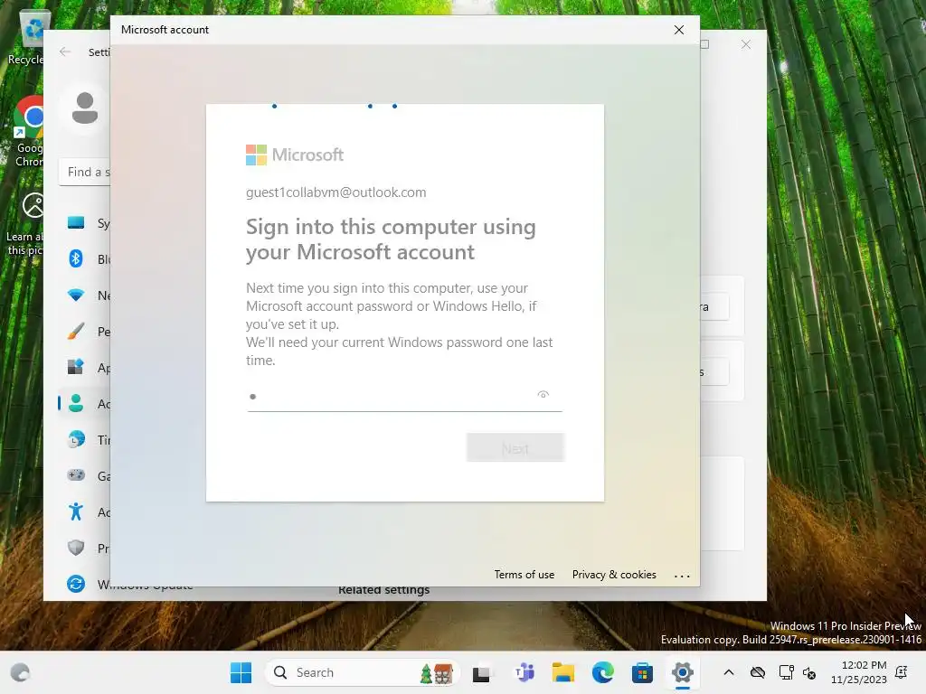Open the notification bell in the tray

coord(902,672)
